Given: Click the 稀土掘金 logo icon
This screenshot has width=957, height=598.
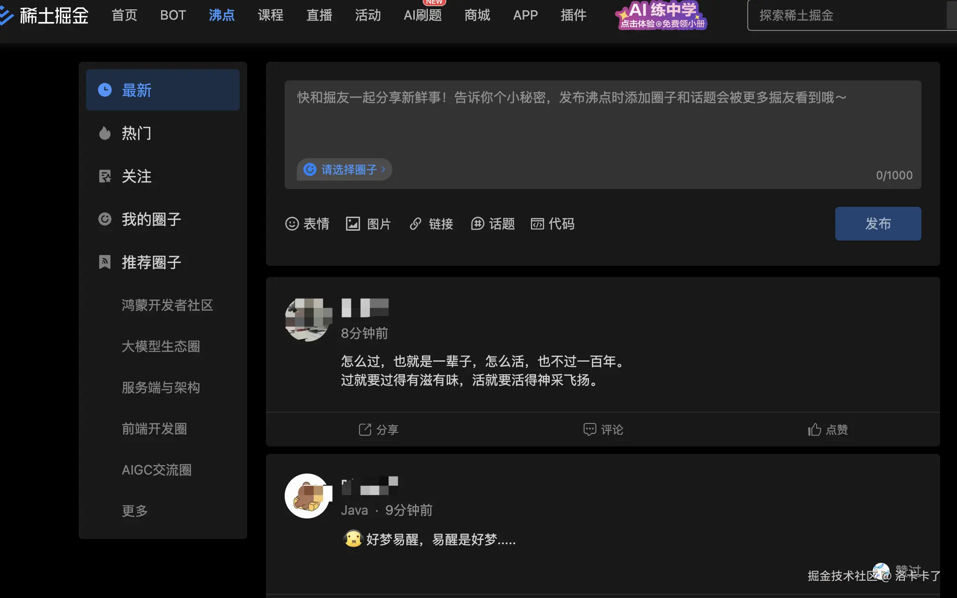Looking at the screenshot, I should pos(7,16).
